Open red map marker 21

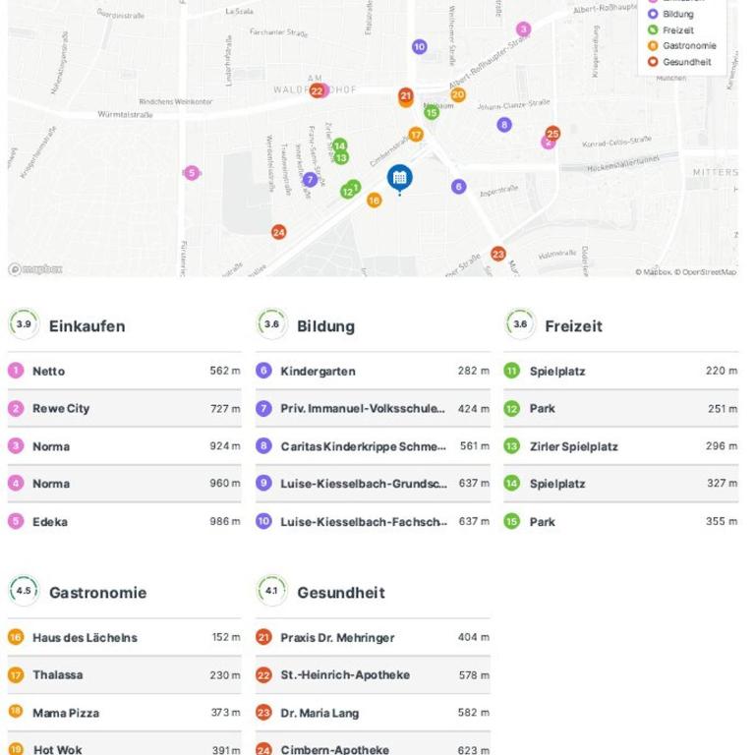[x=405, y=95]
